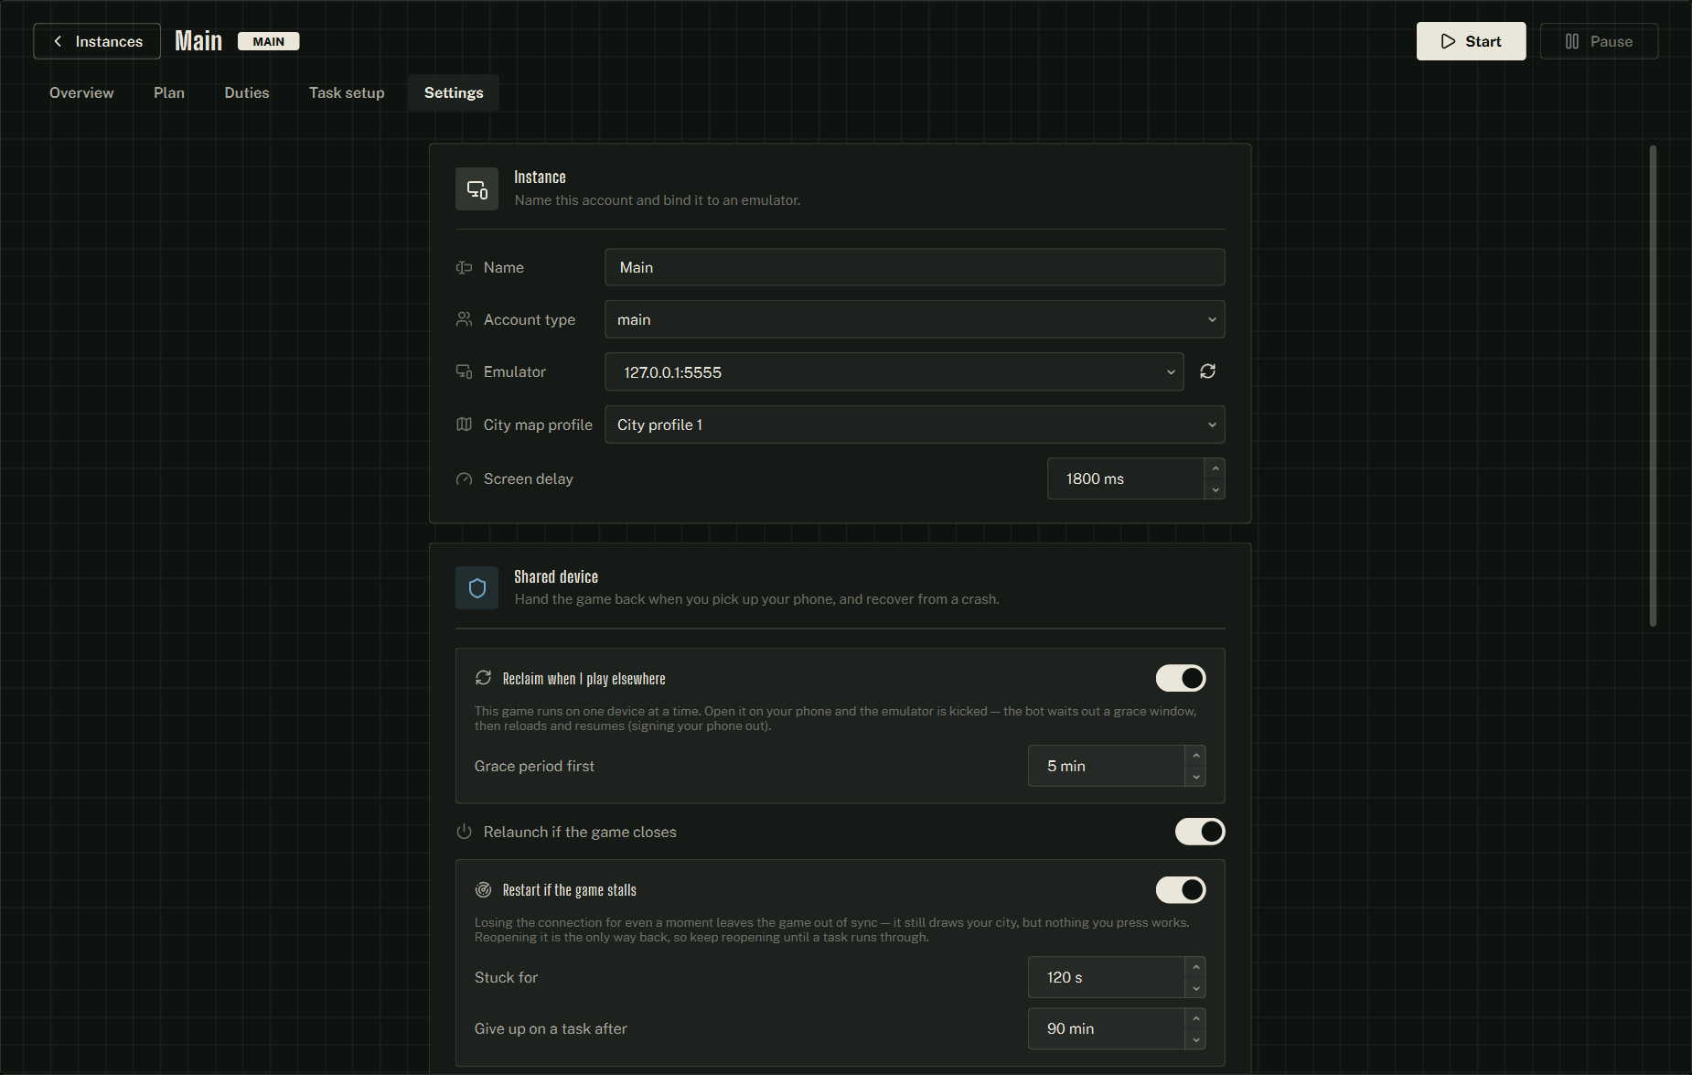1692x1075 pixels.
Task: Click into the Name text field
Action: coord(915,267)
